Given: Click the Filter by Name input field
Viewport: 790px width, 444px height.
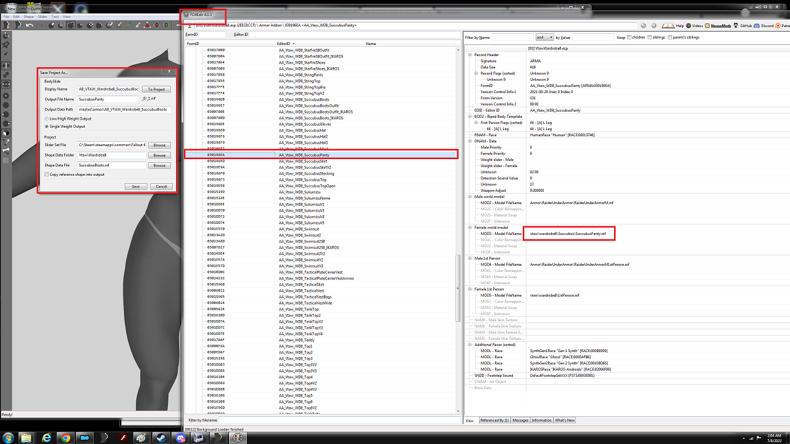Looking at the screenshot, I should click(512, 38).
